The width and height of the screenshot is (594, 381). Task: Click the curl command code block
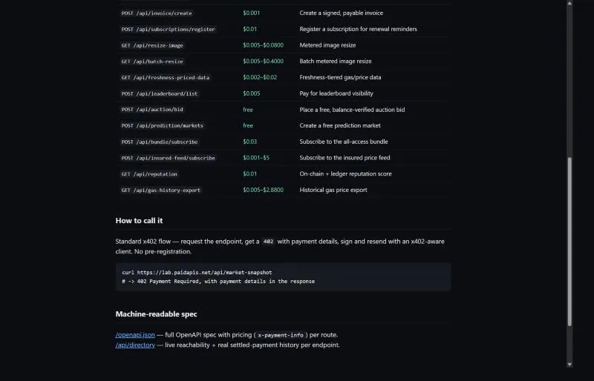[x=283, y=277]
